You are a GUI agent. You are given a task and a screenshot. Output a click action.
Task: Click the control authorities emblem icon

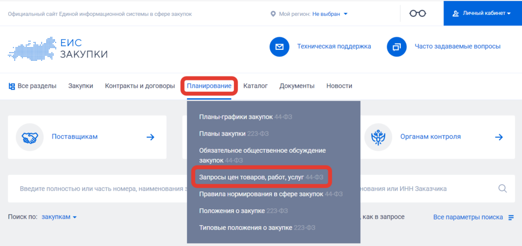pyautogui.click(x=378, y=137)
